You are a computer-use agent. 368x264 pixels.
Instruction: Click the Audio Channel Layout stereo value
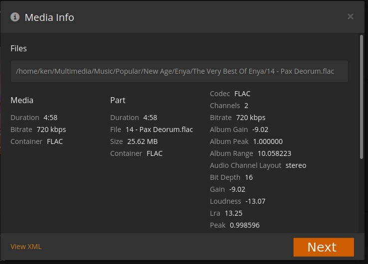pos(296,165)
